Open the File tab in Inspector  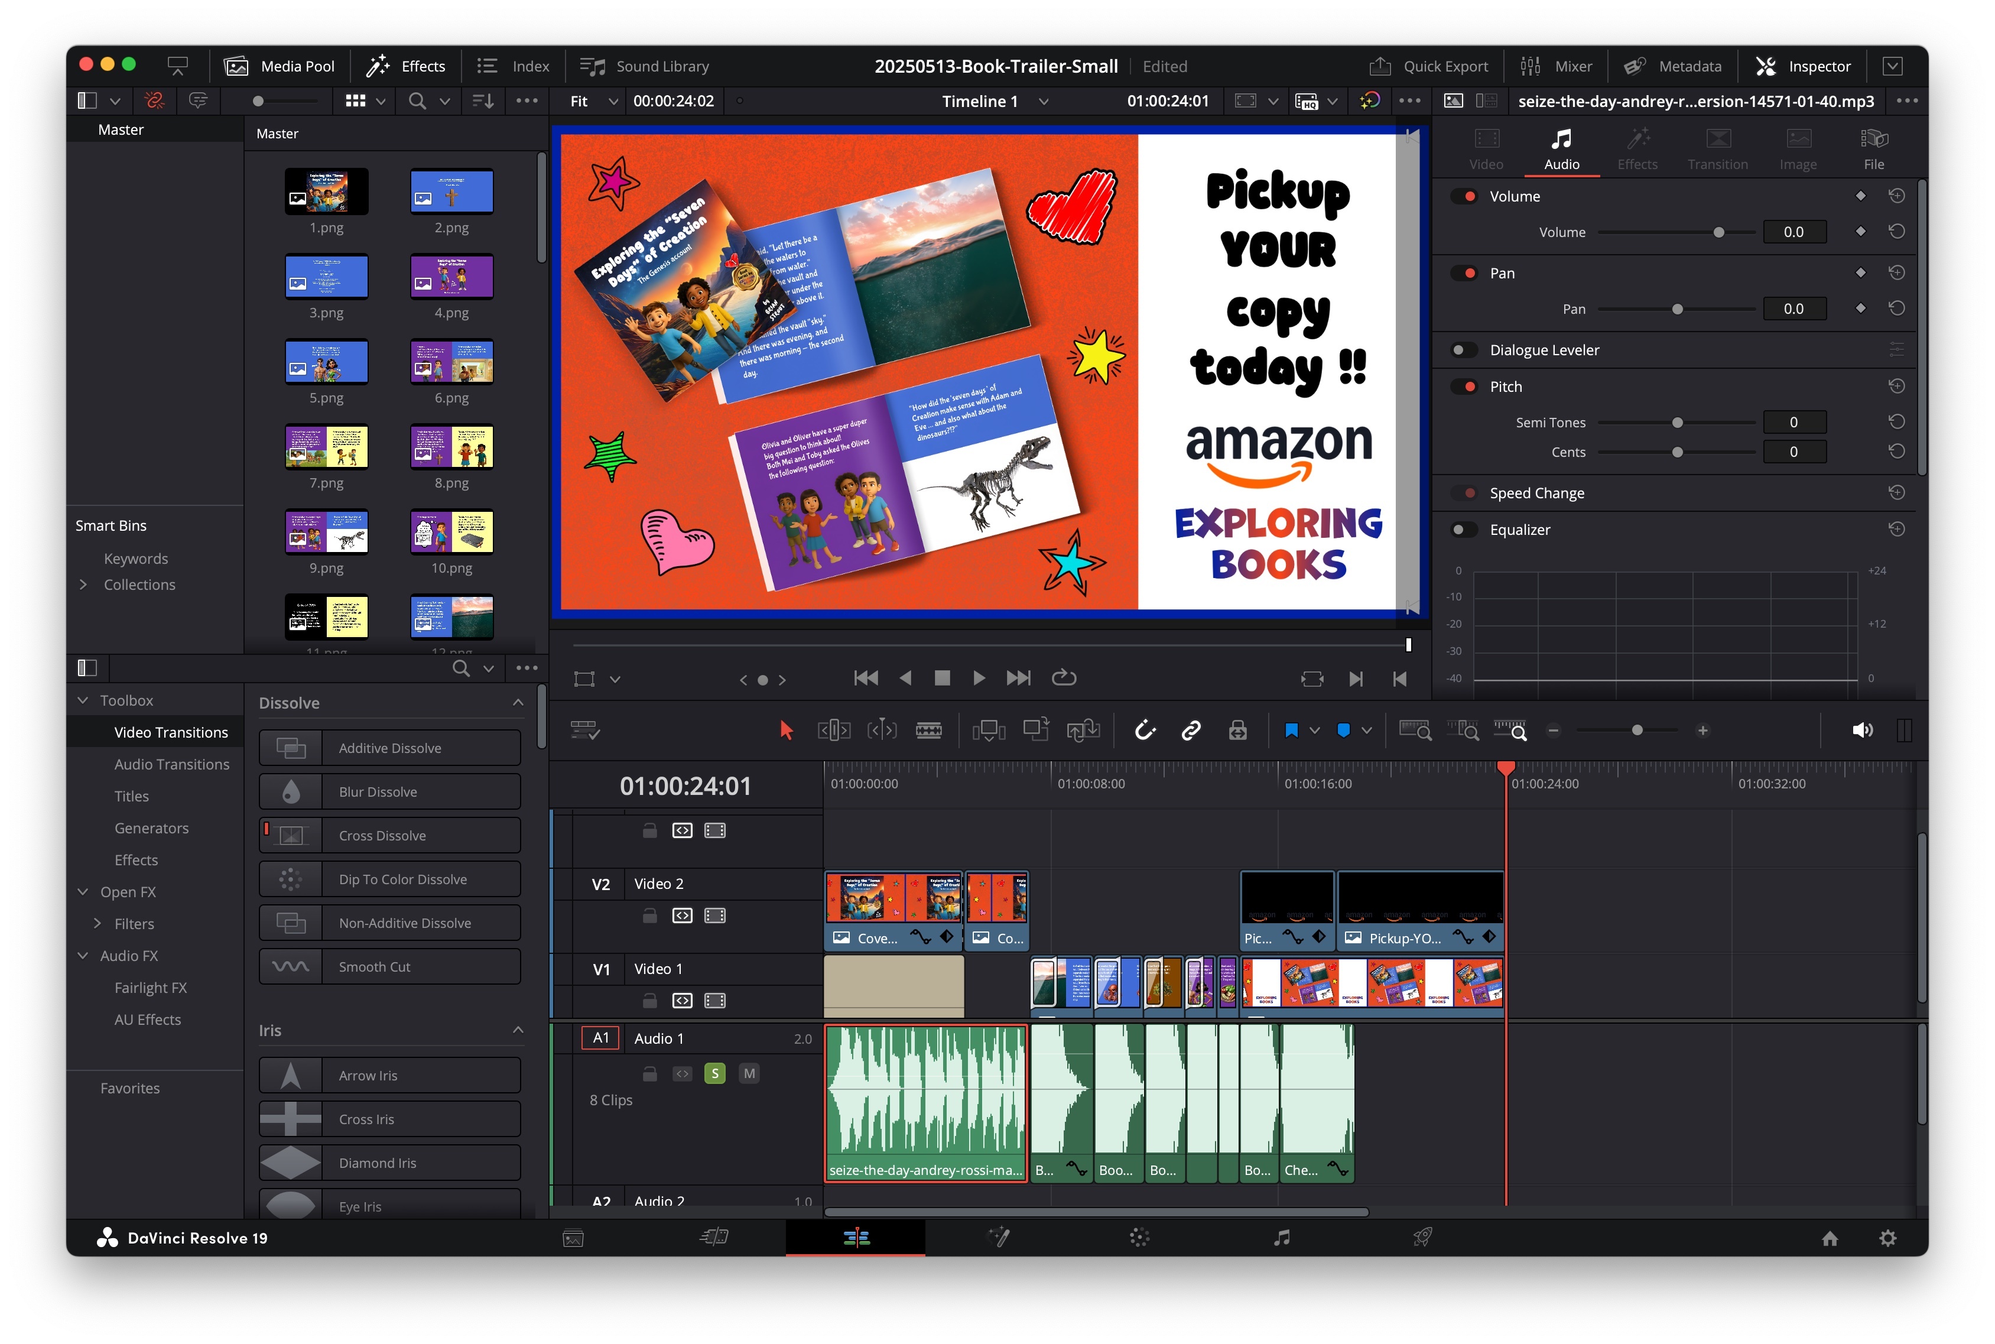[1873, 149]
